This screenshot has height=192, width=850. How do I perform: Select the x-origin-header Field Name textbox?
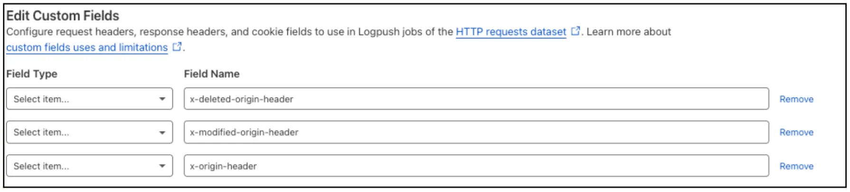476,166
